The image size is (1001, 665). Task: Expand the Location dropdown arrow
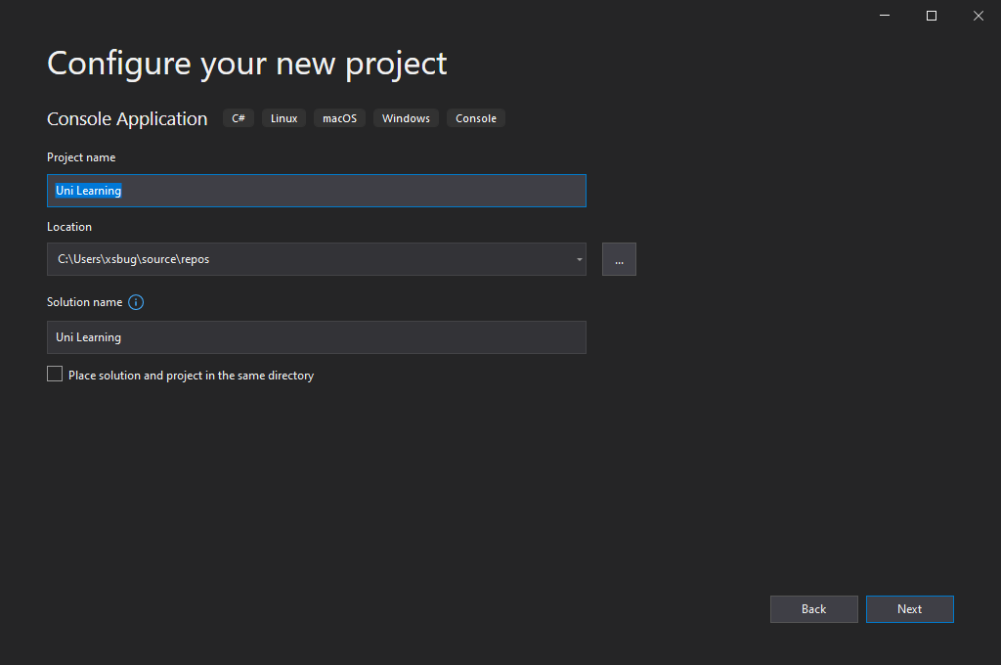click(x=579, y=259)
